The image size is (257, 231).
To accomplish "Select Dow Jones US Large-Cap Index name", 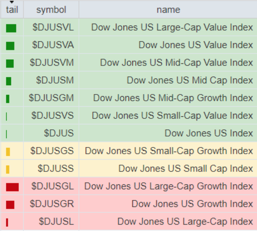I will tap(185, 221).
